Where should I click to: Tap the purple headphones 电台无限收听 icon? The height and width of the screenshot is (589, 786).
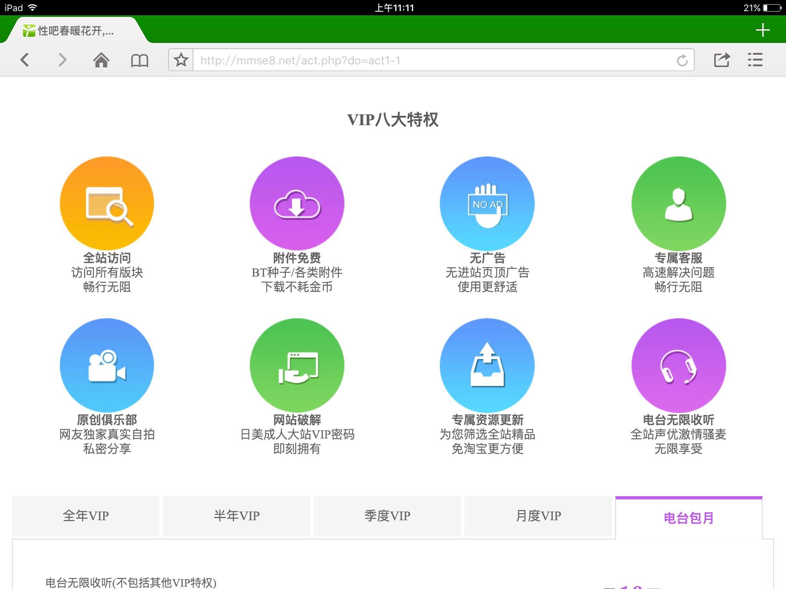coord(679,365)
